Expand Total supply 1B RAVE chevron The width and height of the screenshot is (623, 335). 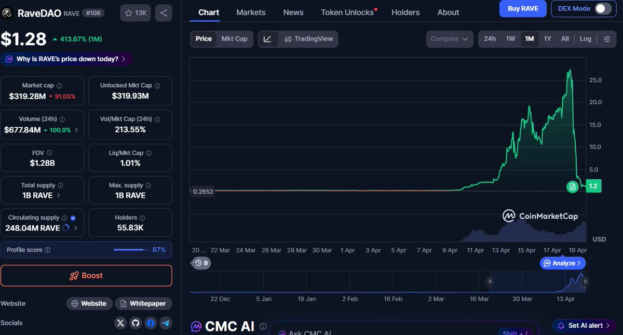pos(58,196)
